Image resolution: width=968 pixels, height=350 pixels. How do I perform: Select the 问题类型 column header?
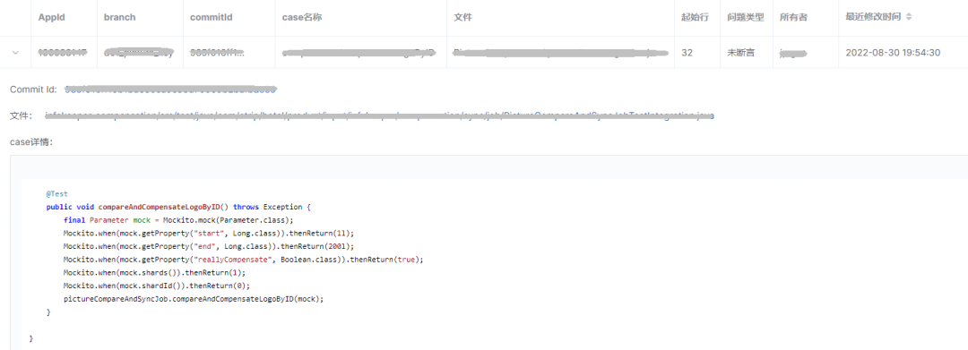tap(746, 17)
